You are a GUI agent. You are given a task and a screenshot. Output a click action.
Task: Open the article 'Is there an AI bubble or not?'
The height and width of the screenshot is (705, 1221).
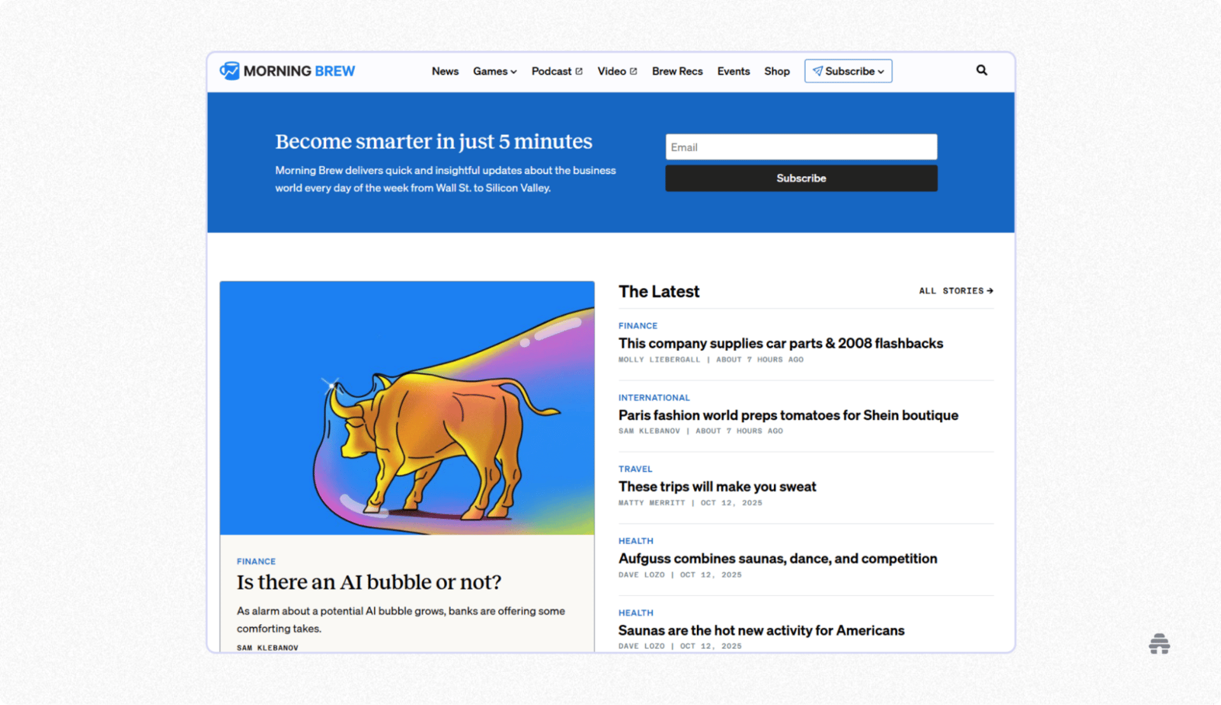point(369,582)
